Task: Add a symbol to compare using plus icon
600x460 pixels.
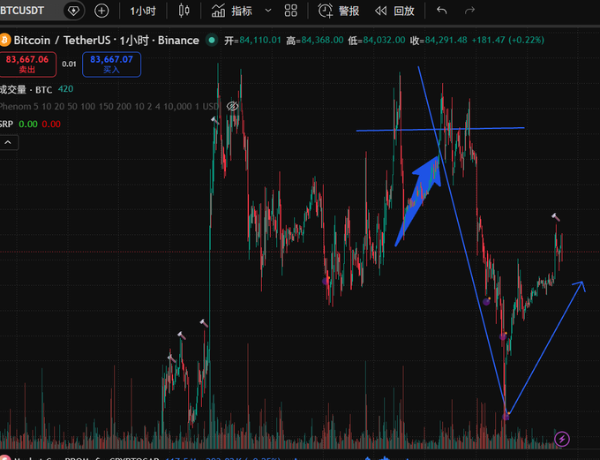Action: click(x=101, y=11)
